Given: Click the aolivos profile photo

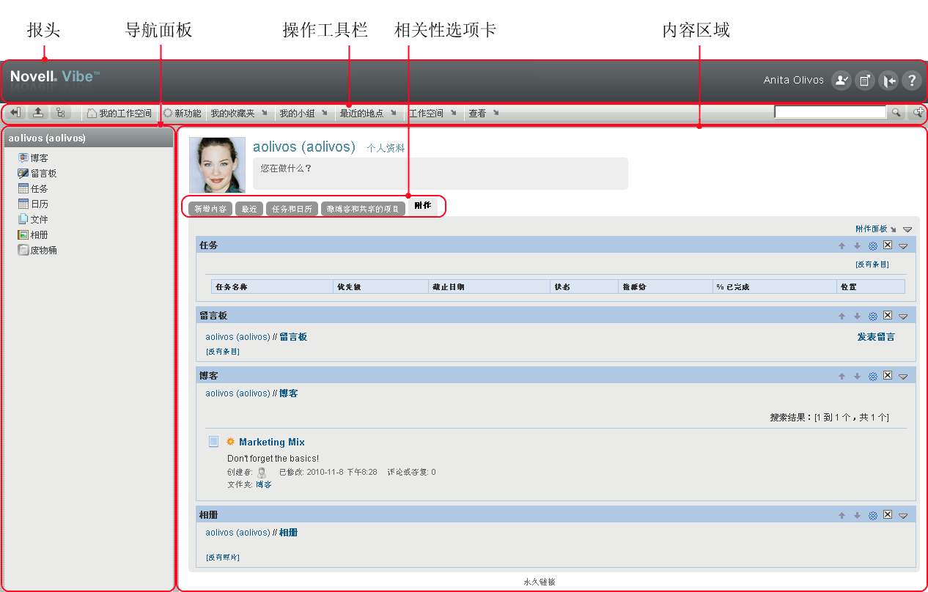Looking at the screenshot, I should [x=217, y=165].
